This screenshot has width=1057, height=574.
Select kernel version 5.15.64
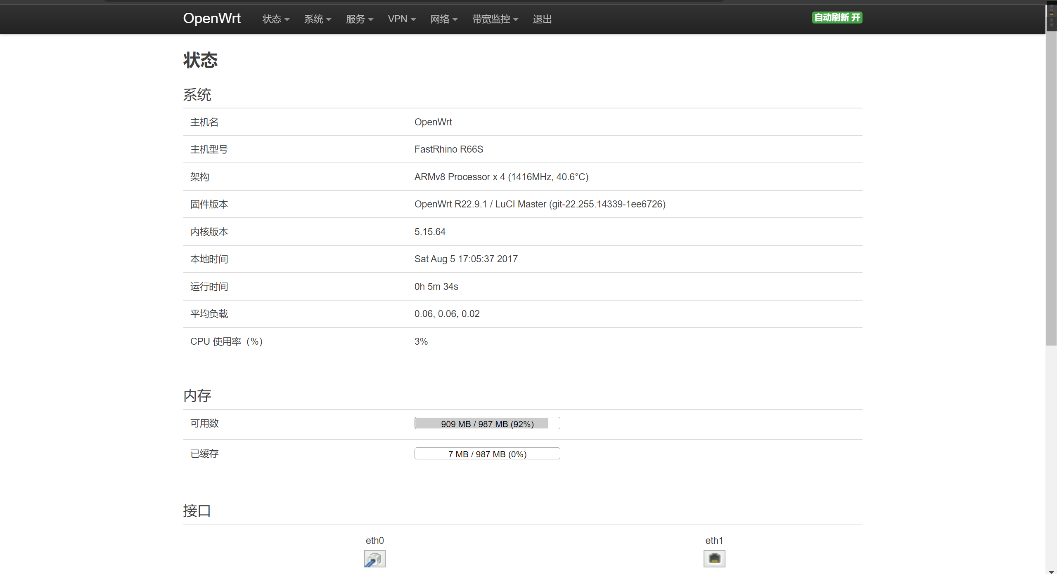tap(430, 232)
